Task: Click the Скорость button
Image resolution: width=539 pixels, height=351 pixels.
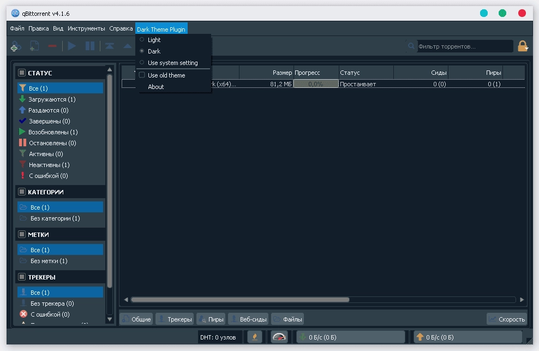Action: (x=507, y=319)
